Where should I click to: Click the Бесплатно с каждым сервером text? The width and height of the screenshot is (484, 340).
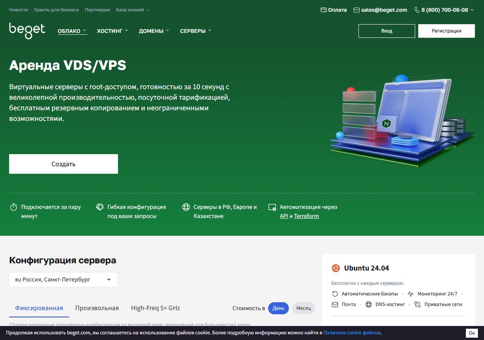[x=367, y=283]
